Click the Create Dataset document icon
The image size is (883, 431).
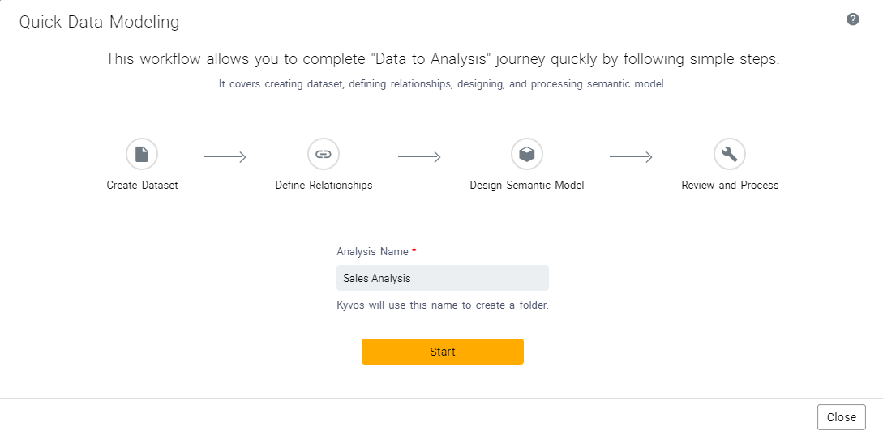(142, 154)
